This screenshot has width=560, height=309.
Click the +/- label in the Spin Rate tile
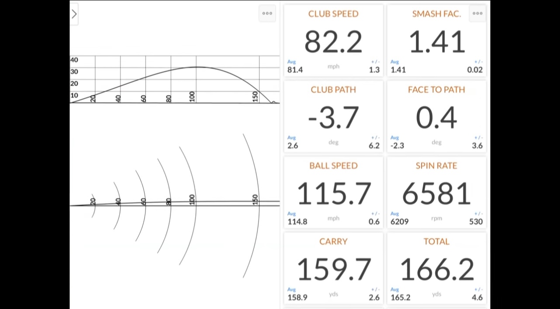click(x=478, y=214)
